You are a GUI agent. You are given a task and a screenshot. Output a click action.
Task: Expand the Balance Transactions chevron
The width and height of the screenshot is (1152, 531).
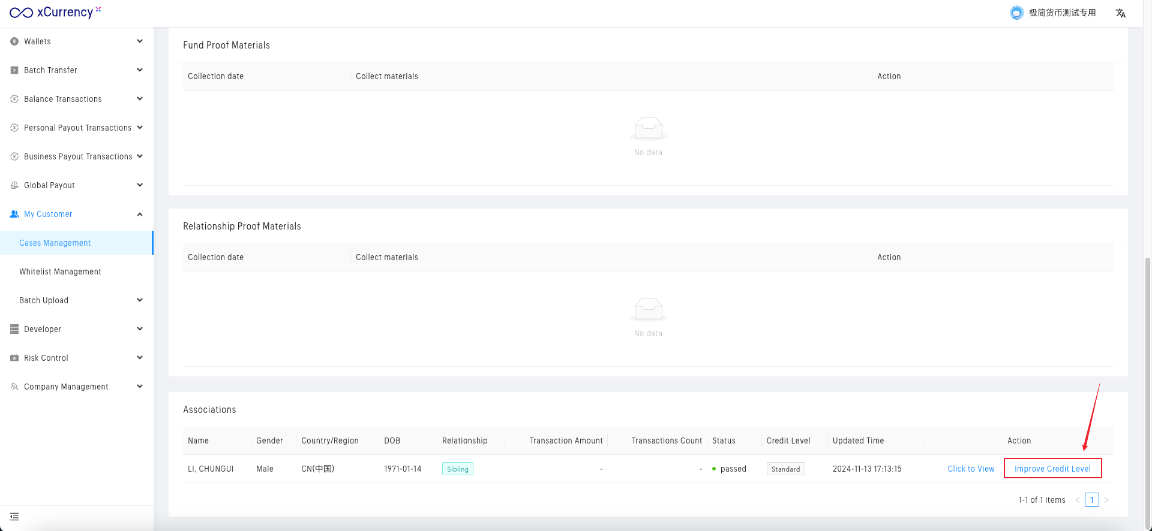140,99
